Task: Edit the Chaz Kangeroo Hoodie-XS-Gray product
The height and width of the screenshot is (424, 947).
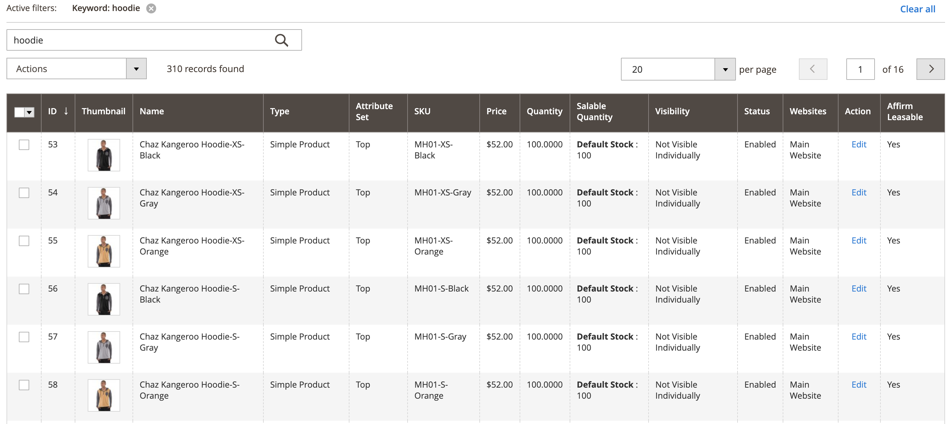Action: tap(858, 193)
